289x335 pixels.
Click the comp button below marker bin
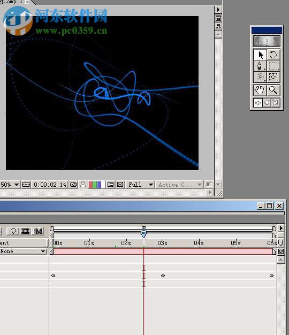281,252
